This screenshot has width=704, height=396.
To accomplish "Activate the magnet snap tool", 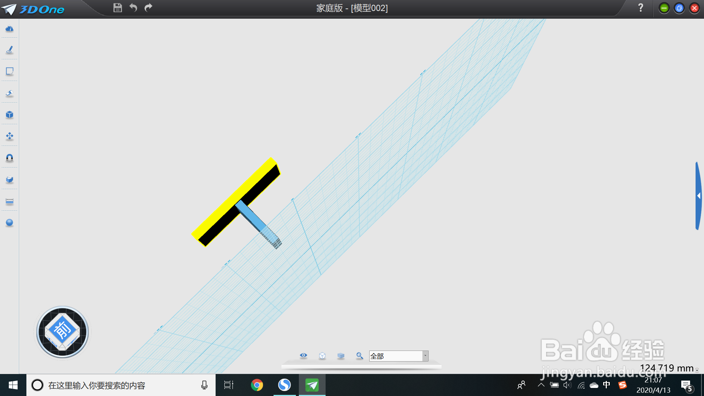I will pyautogui.click(x=10, y=158).
